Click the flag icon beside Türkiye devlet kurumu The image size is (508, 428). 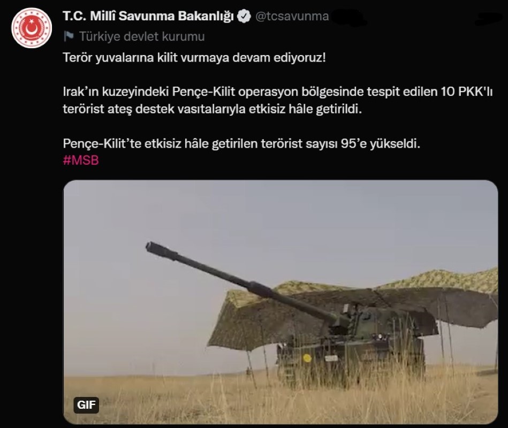click(x=69, y=36)
